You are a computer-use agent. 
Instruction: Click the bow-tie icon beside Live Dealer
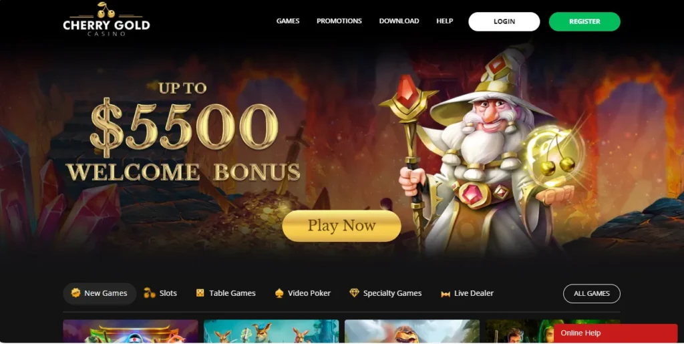pyautogui.click(x=446, y=294)
